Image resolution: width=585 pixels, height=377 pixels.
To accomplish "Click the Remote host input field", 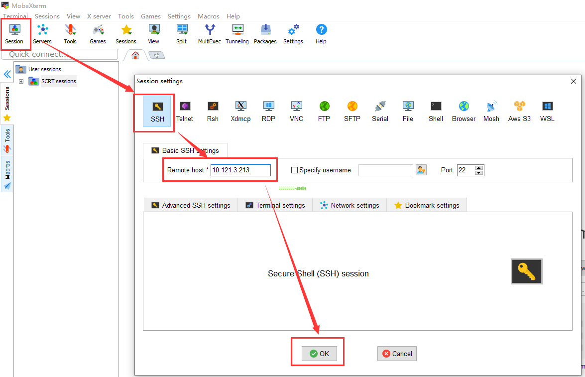I will tap(240, 170).
